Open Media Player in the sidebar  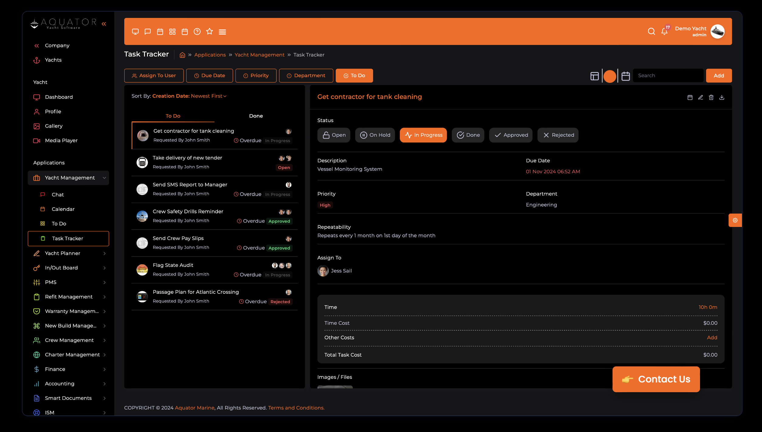tap(61, 140)
